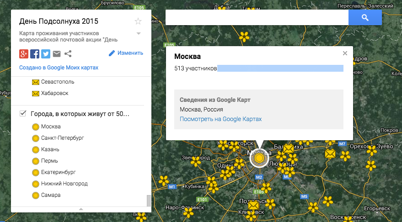Click the envelope marker left of the M7 road shield
Viewport: 402px width, 222px height.
(330, 154)
